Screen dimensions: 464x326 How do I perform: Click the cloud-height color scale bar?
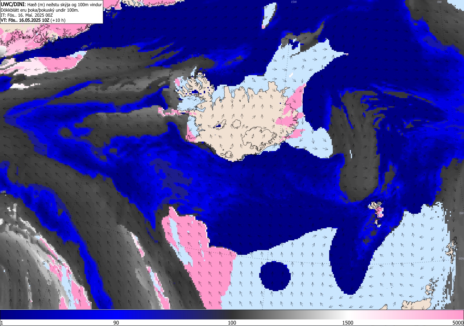coord(232,314)
